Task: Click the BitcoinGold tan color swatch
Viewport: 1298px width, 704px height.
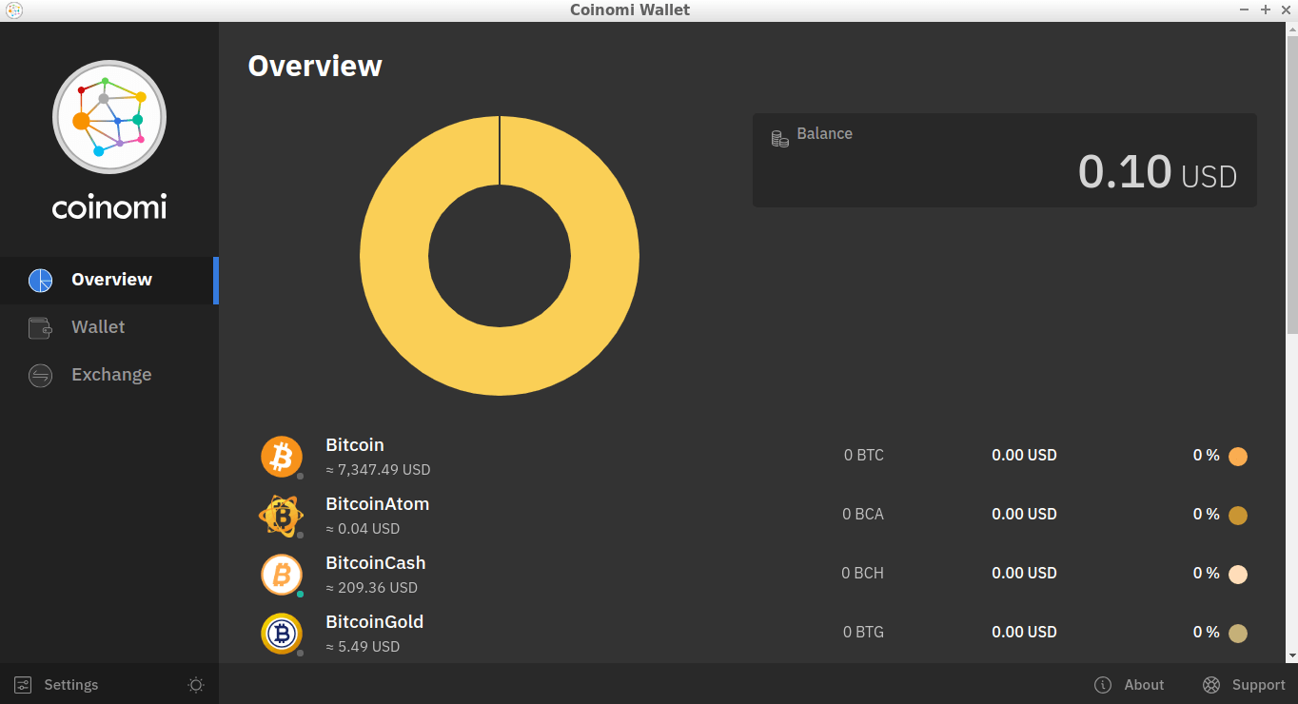Action: [1238, 634]
